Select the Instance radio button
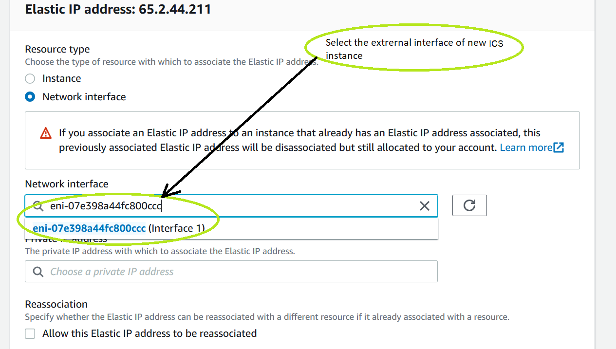 [30, 79]
